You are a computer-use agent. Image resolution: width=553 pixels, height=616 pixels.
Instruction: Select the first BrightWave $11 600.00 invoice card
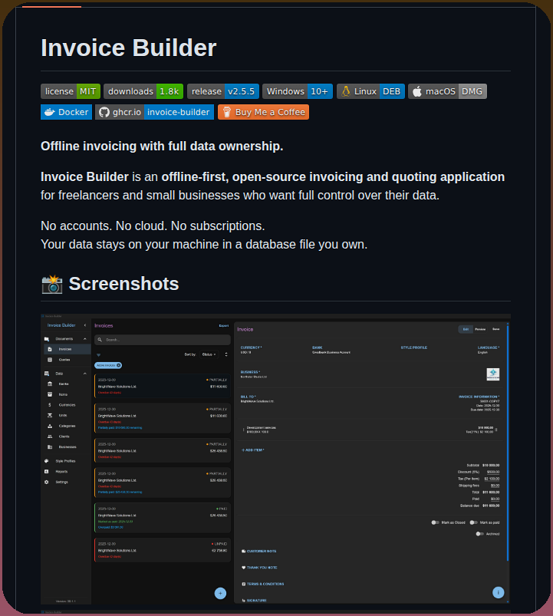point(162,386)
